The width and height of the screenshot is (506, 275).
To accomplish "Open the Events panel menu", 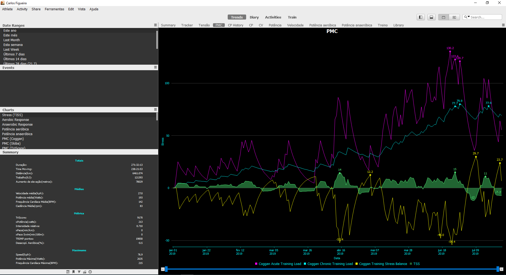I will 155,67.
